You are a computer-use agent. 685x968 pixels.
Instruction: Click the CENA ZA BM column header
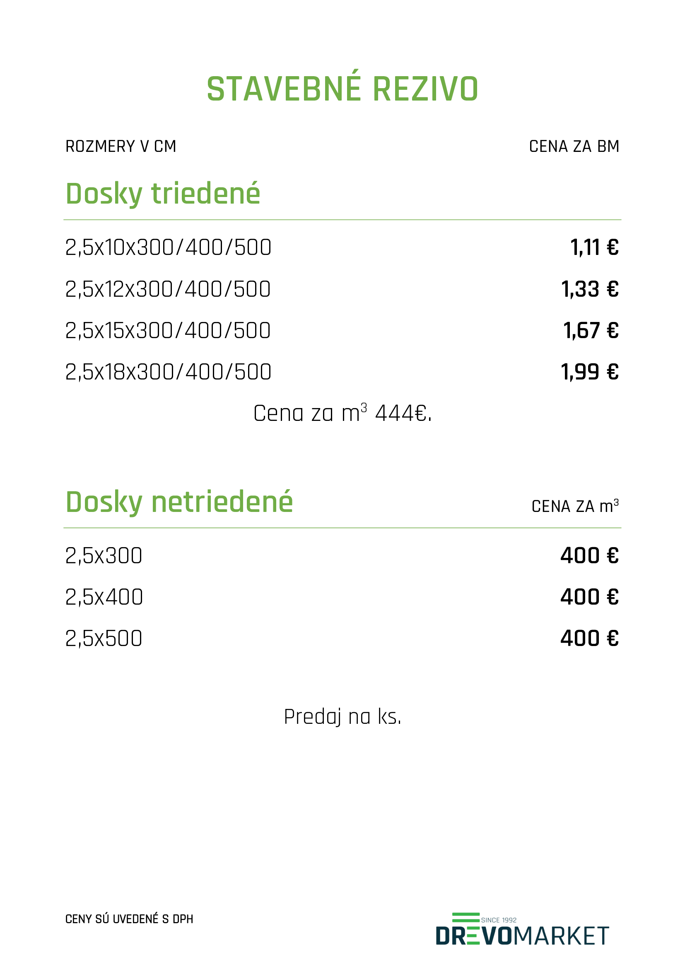tap(574, 146)
